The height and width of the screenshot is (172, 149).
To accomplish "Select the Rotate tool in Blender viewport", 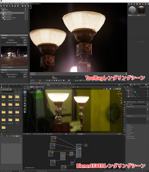I will pos(25,100).
